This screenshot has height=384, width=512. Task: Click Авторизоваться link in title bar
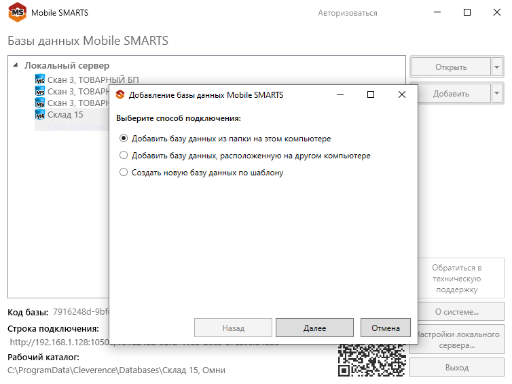pyautogui.click(x=348, y=13)
